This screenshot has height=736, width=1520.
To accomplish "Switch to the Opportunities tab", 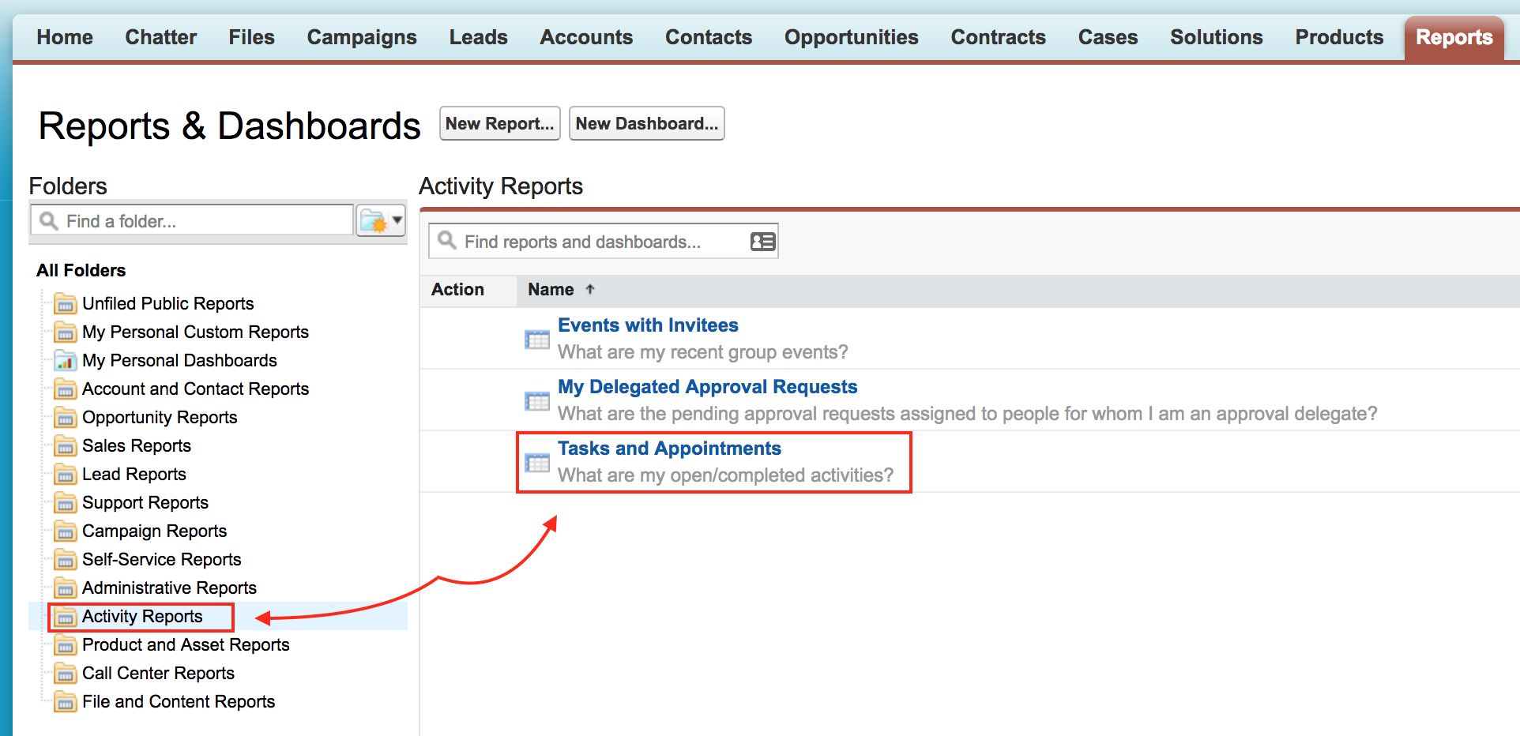I will pos(851,37).
